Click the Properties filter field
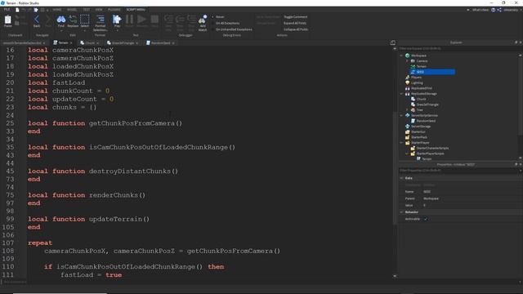 click(459, 171)
